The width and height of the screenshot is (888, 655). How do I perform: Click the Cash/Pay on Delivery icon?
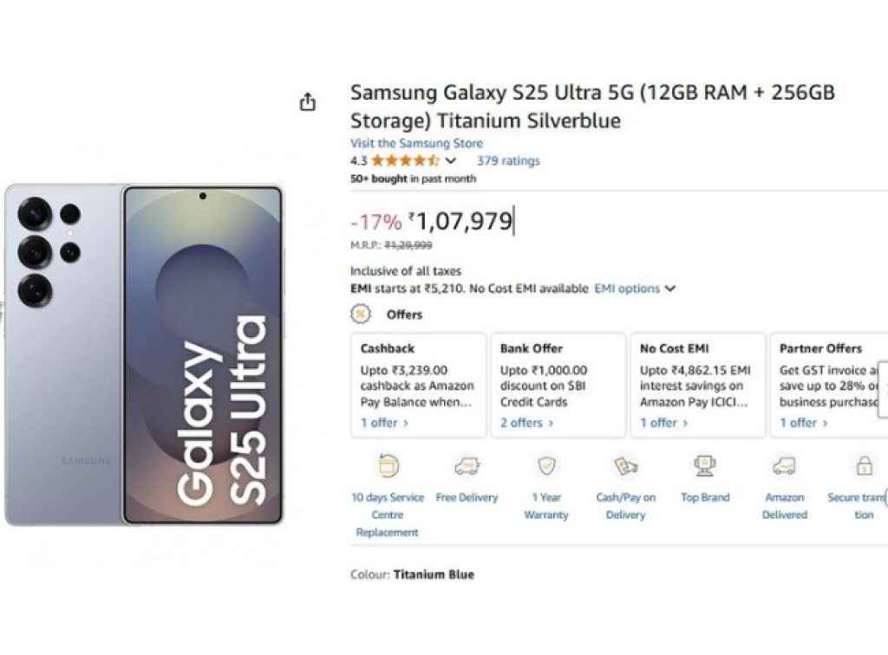click(626, 464)
